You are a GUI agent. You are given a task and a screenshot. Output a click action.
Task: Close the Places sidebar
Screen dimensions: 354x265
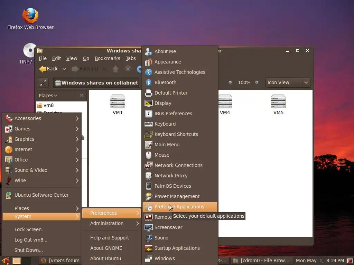(82, 96)
